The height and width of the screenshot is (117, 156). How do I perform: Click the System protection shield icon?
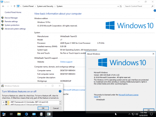(x=2, y=25)
